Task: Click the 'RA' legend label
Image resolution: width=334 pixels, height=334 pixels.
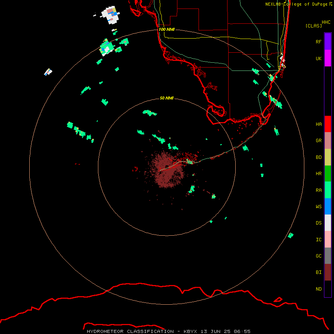Action: [318, 190]
